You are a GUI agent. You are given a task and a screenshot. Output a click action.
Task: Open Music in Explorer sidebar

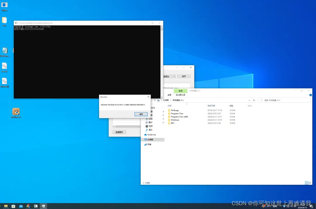[149, 130]
